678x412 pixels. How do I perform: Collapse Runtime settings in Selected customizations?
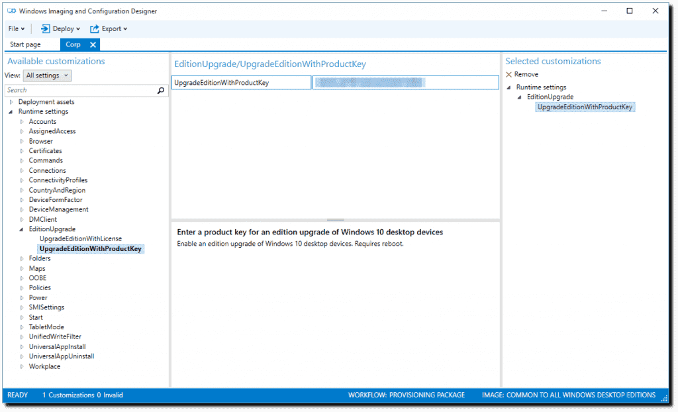[509, 87]
